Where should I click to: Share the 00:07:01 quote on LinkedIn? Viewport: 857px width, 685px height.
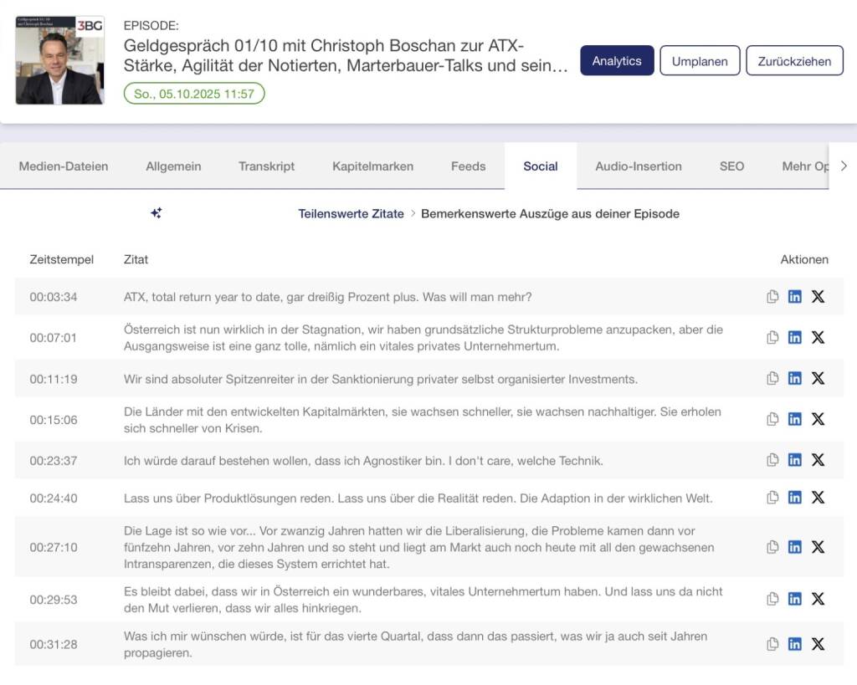pos(795,337)
